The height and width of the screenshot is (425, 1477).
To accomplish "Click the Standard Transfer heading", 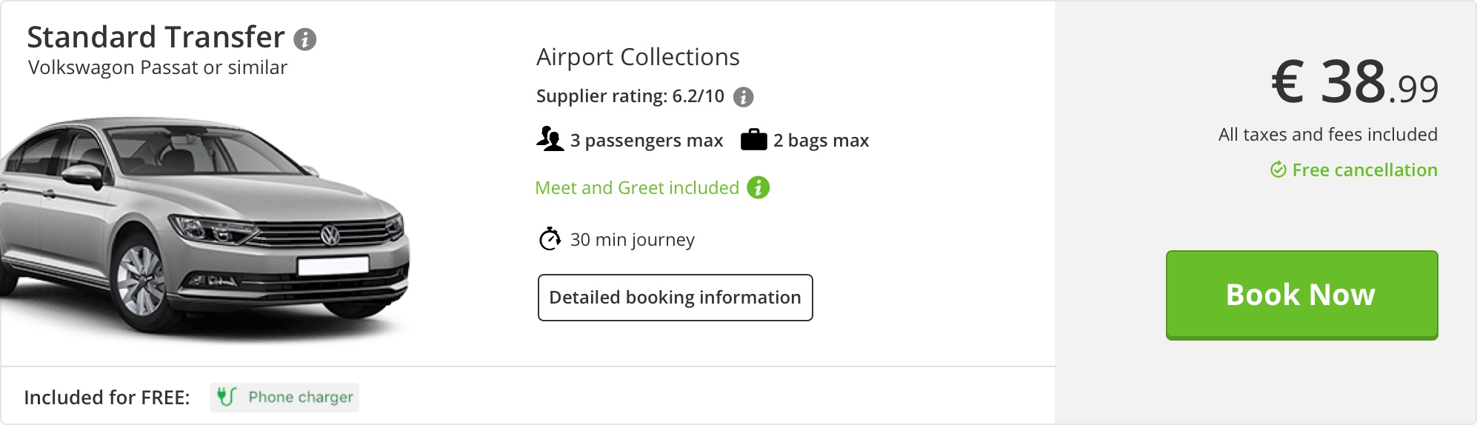I will 156,37.
